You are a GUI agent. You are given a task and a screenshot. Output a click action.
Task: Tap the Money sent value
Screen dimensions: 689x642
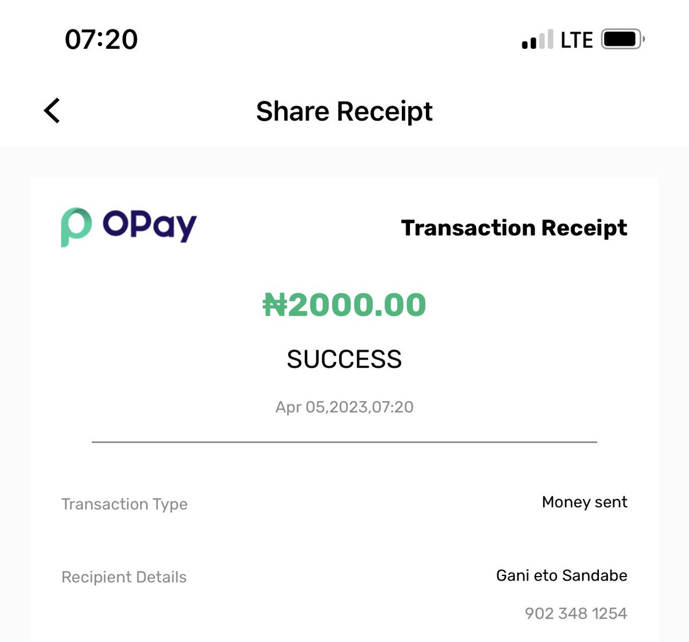click(585, 502)
